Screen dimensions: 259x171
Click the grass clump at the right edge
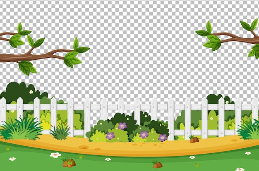tap(248, 129)
